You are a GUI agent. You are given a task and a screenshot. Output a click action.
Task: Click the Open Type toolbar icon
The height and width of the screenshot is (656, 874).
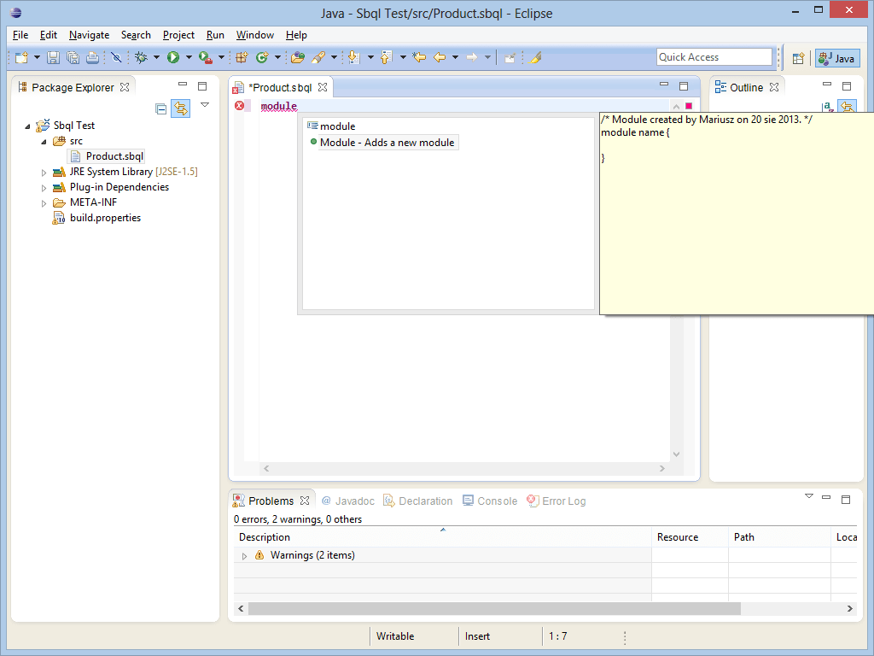298,57
